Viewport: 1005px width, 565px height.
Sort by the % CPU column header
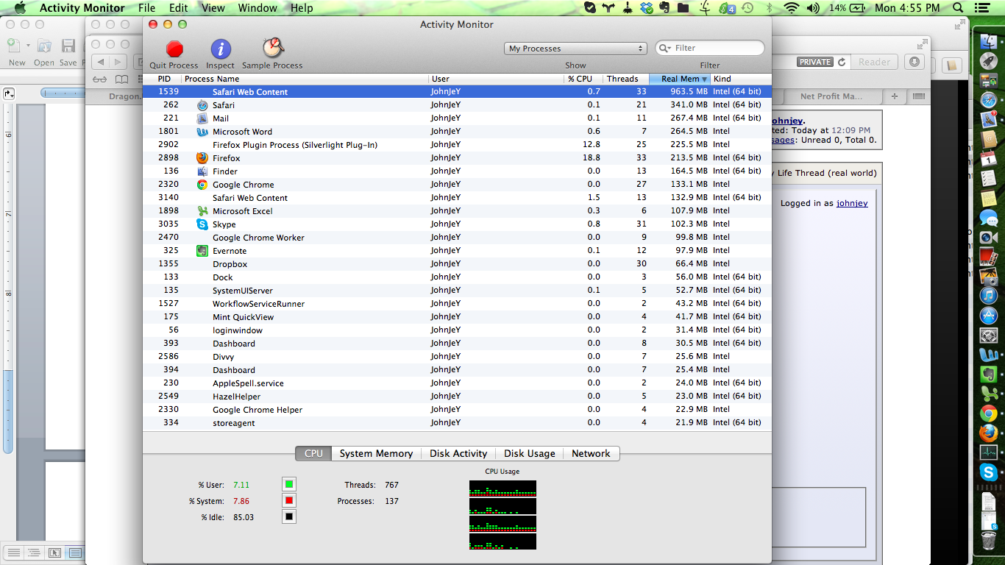[x=583, y=79]
